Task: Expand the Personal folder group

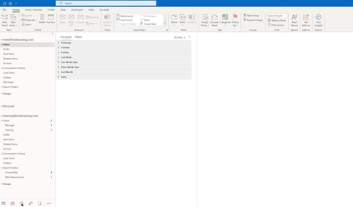Action: tap(2, 106)
